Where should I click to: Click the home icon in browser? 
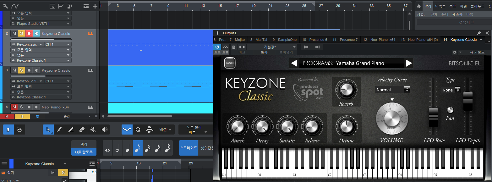[418, 6]
